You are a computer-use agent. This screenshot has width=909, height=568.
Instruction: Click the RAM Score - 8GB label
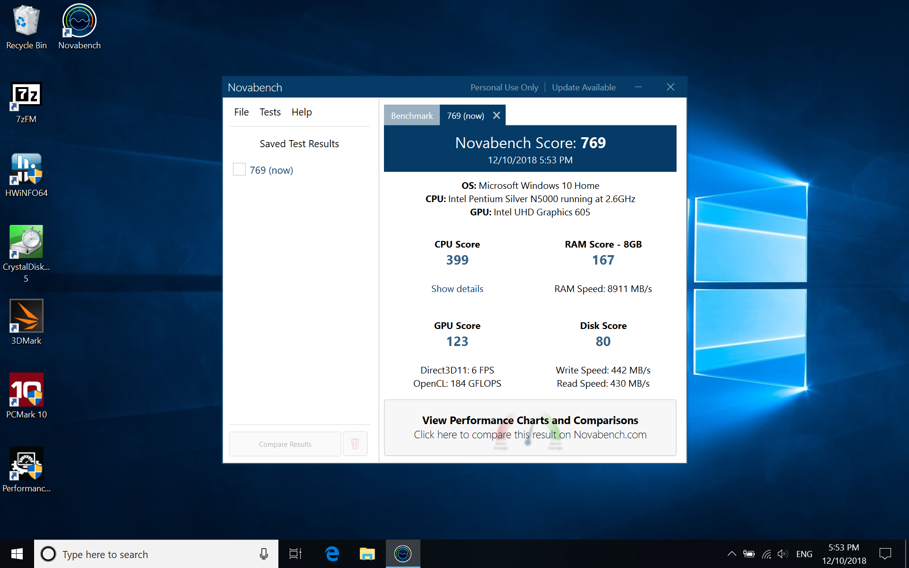point(603,244)
